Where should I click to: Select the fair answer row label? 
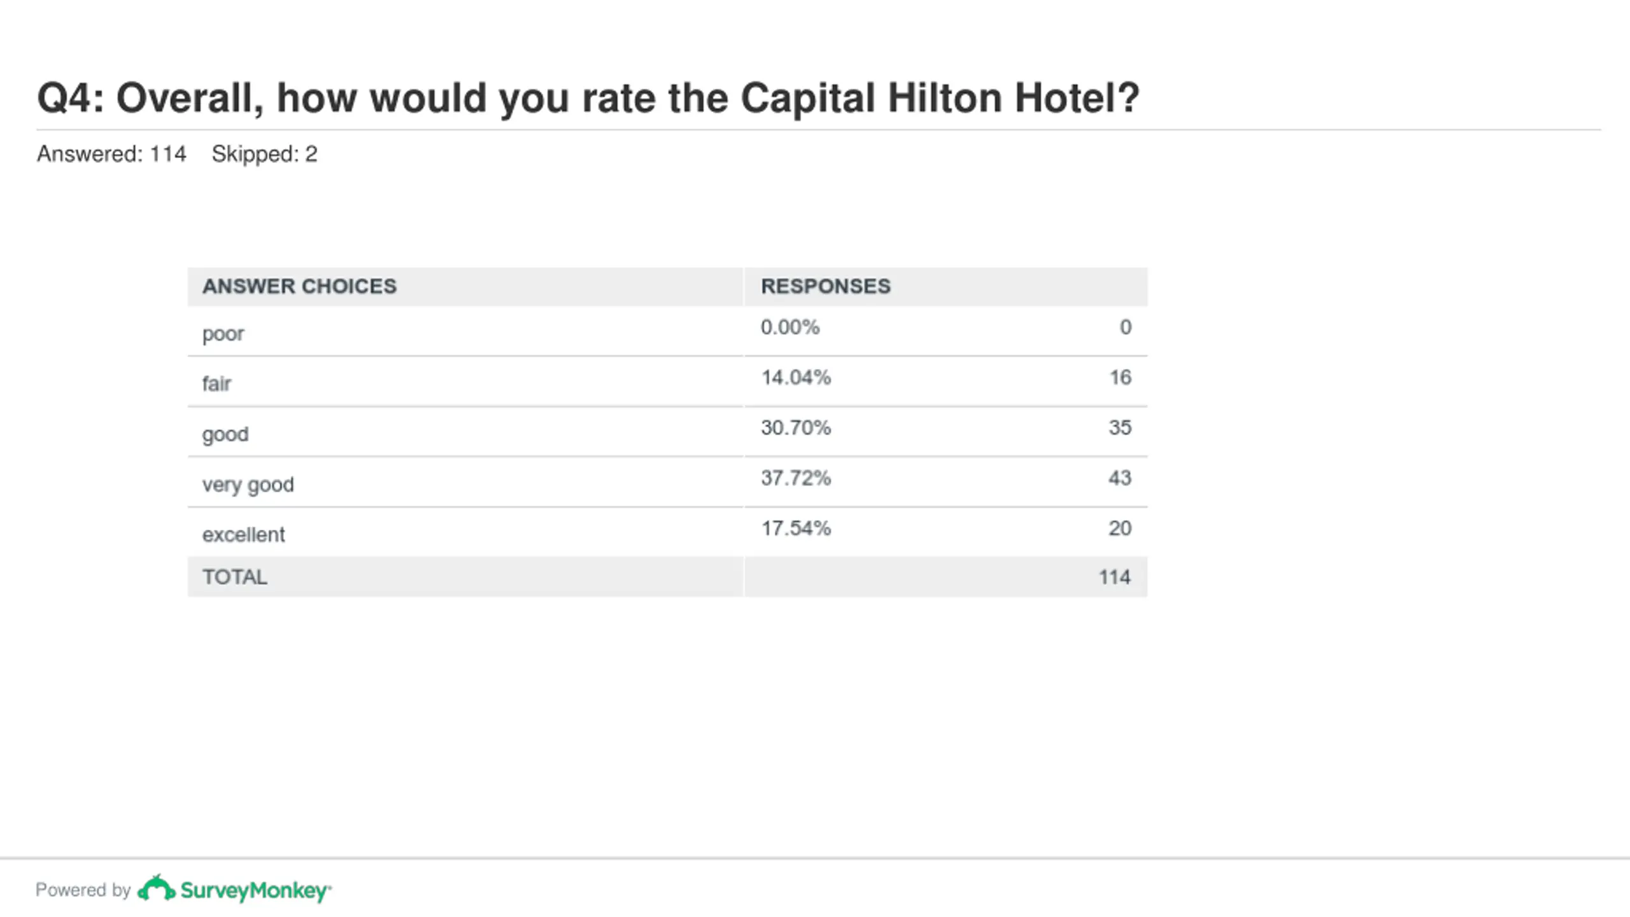(x=216, y=383)
